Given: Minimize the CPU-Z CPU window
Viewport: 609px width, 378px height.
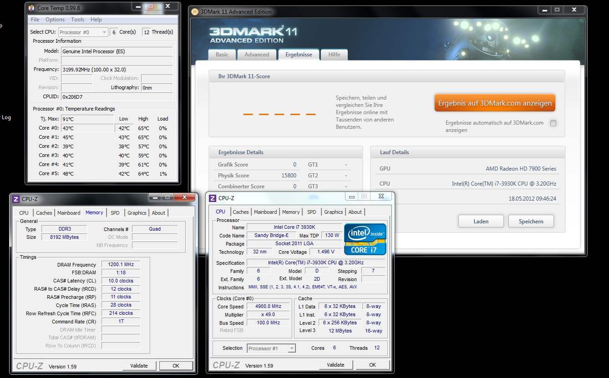Looking at the screenshot, I should [x=351, y=196].
